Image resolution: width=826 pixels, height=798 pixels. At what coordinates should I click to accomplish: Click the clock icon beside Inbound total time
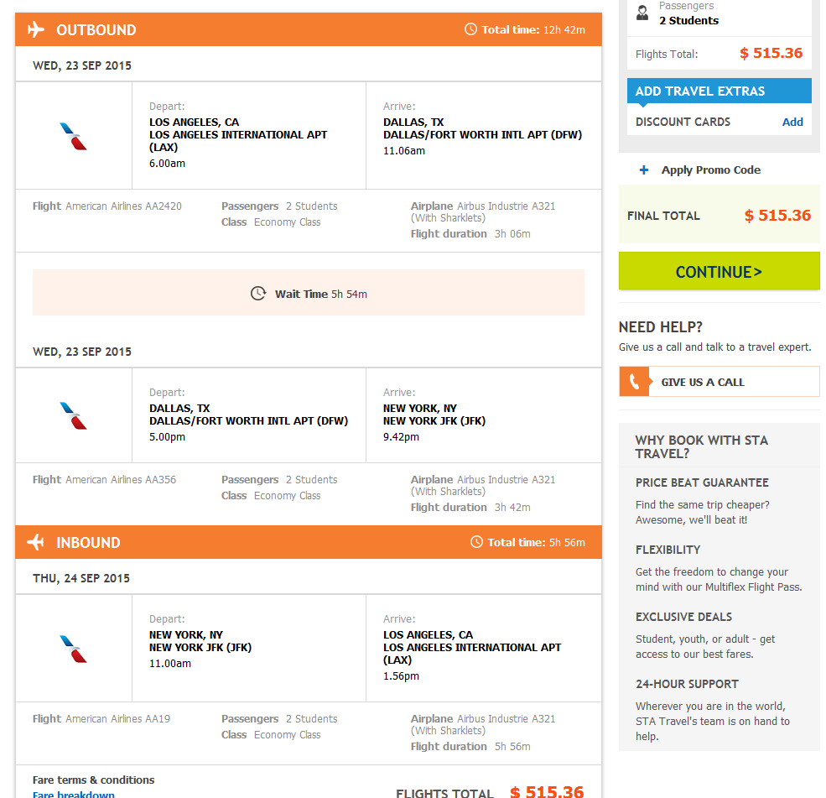pyautogui.click(x=476, y=543)
